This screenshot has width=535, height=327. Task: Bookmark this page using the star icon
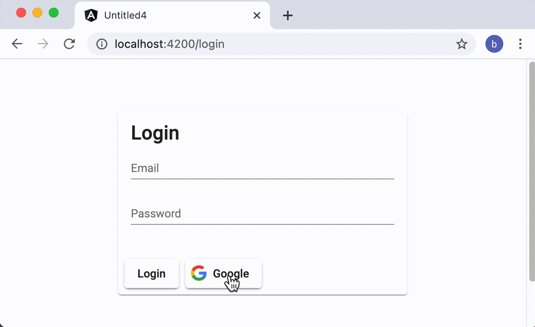(x=462, y=44)
